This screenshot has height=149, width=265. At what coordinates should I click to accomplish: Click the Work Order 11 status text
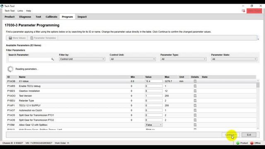point(62,143)
